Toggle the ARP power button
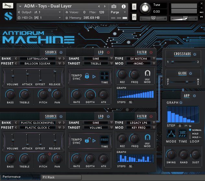The width and height of the screenshot is (205, 181). [x=194, y=96]
